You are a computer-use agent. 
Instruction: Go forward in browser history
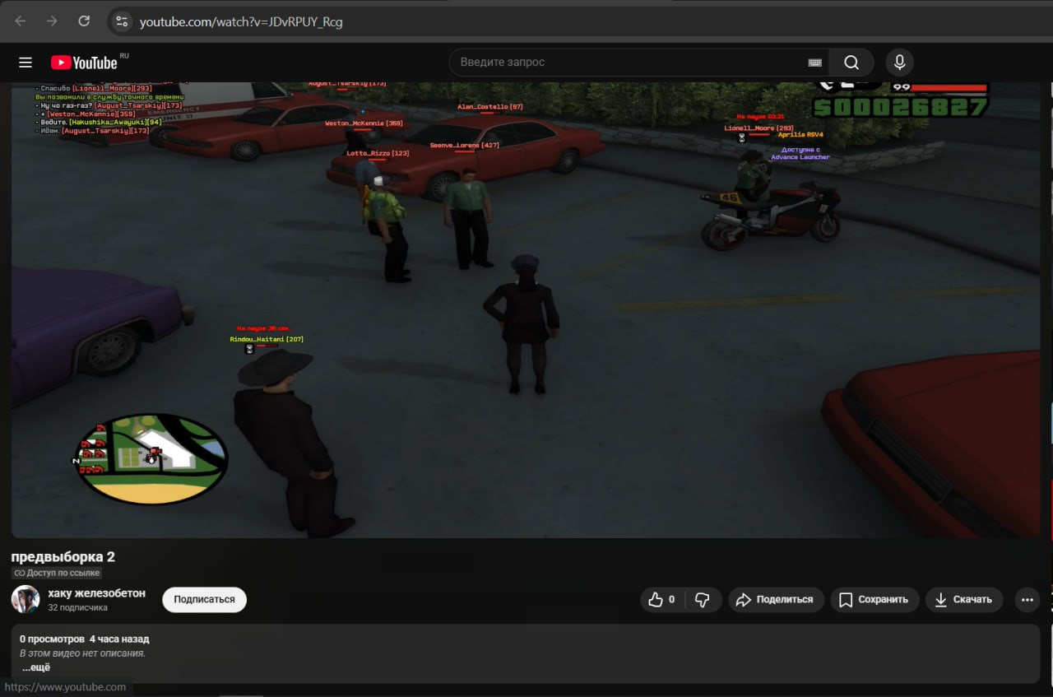point(52,21)
